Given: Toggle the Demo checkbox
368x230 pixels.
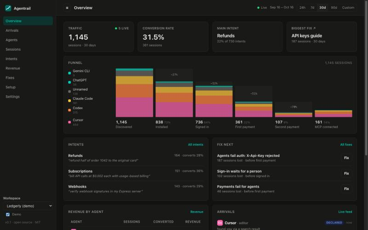Looking at the screenshot, I should [x=8, y=214].
